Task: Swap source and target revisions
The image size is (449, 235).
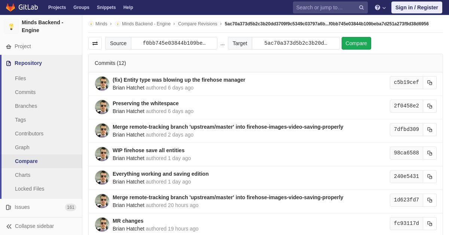Action: click(x=95, y=43)
